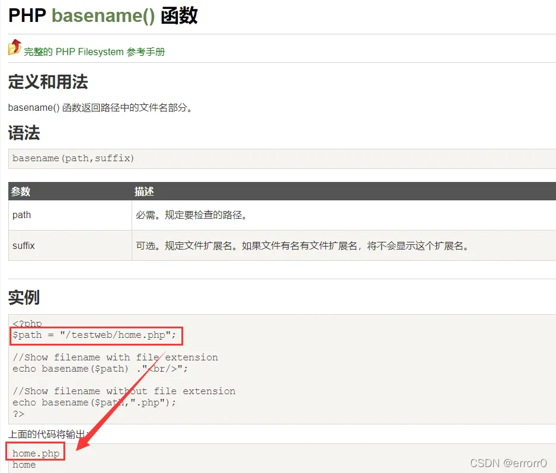556x473 pixels.
Task: Click the folder arrow icon beside reference link
Action: pos(15,47)
